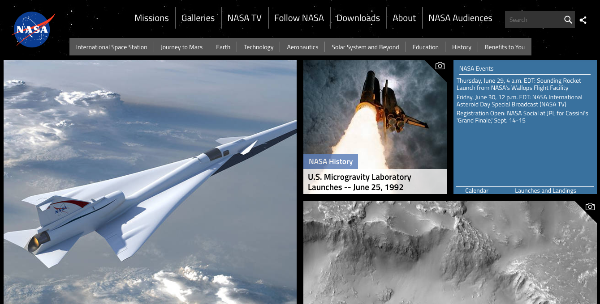
Task: Open the Downloads menu
Action: point(358,18)
